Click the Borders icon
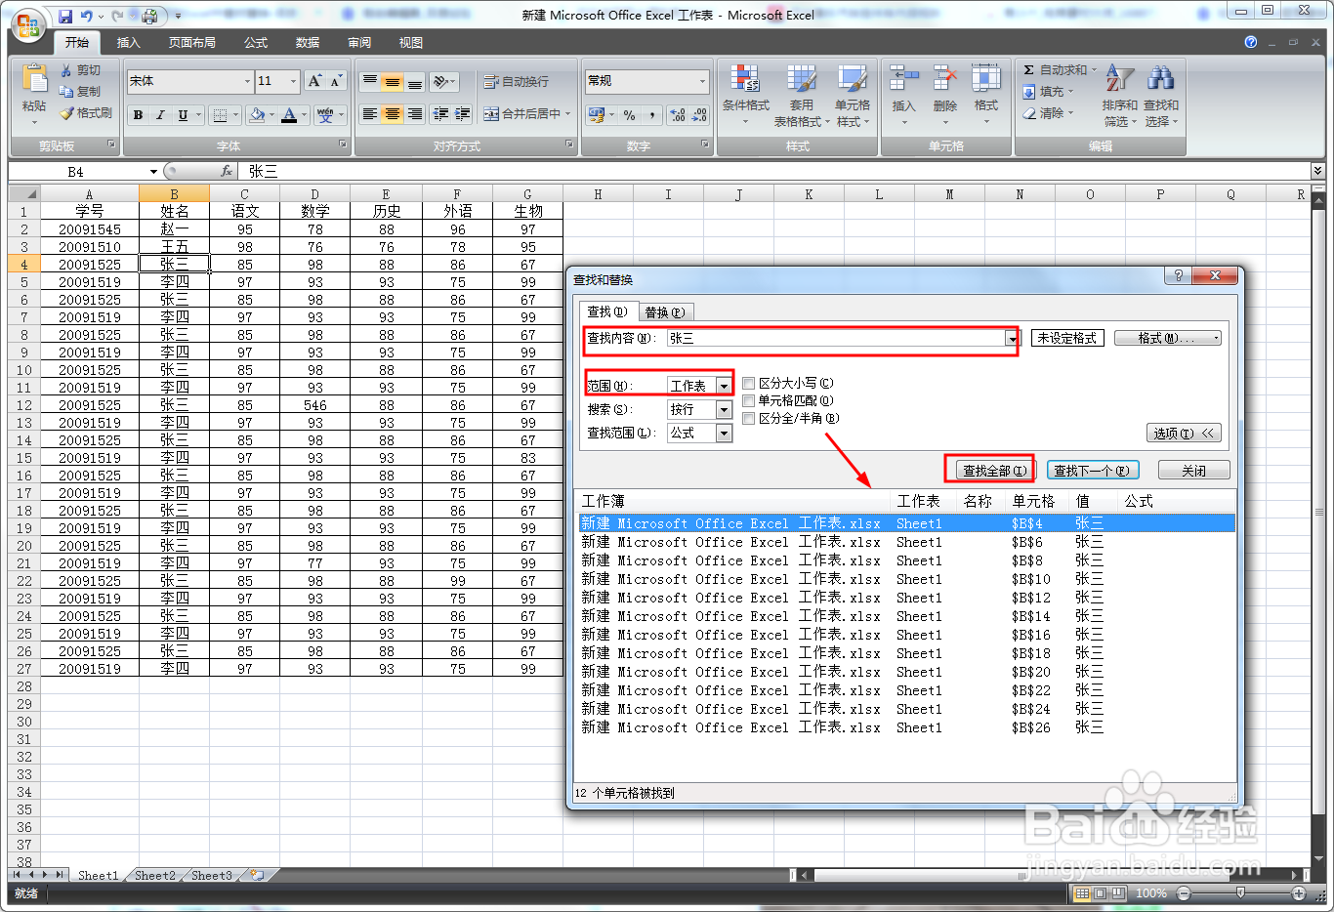Image resolution: width=1334 pixels, height=912 pixels. [220, 115]
